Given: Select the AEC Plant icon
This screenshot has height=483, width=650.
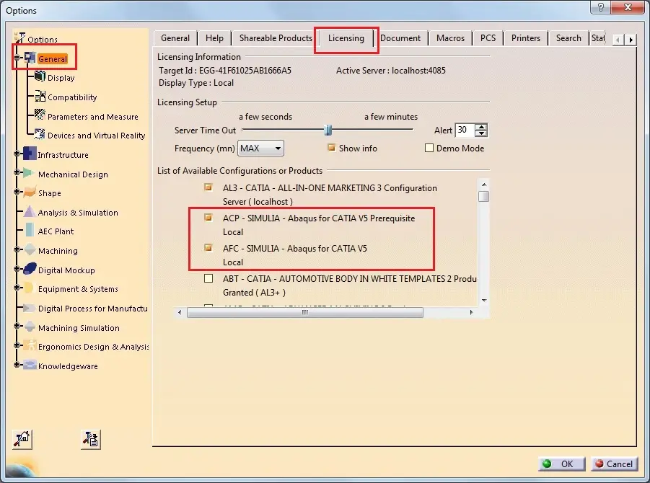Looking at the screenshot, I should 30,230.
